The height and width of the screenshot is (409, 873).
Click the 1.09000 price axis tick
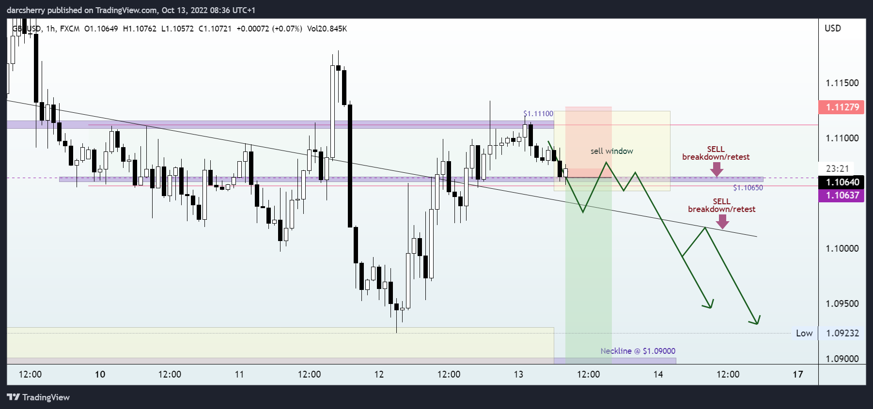[842, 359]
